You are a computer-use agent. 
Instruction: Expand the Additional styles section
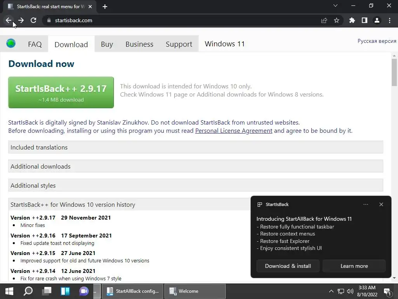click(196, 185)
